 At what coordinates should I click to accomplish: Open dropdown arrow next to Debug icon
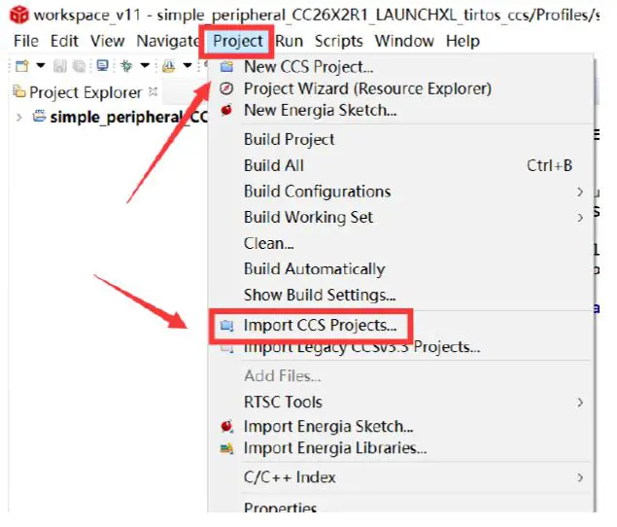point(145,66)
